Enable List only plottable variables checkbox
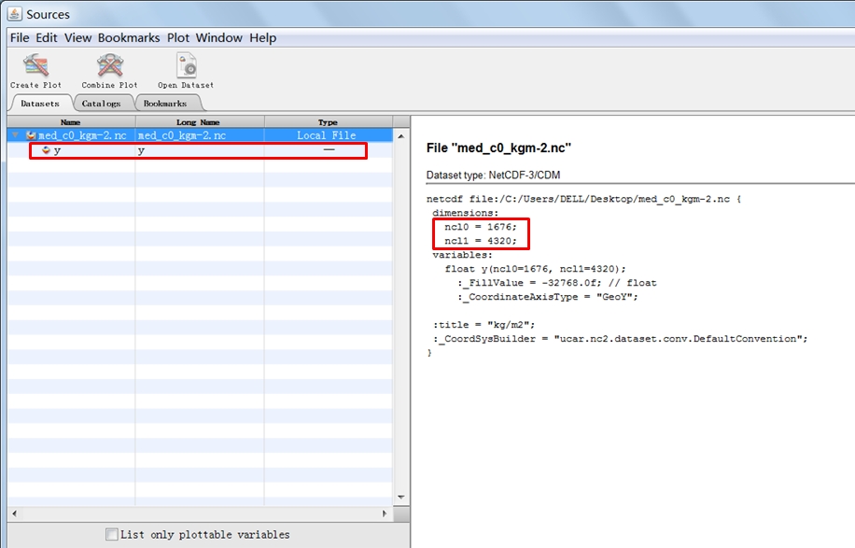The image size is (855, 548). coord(112,535)
